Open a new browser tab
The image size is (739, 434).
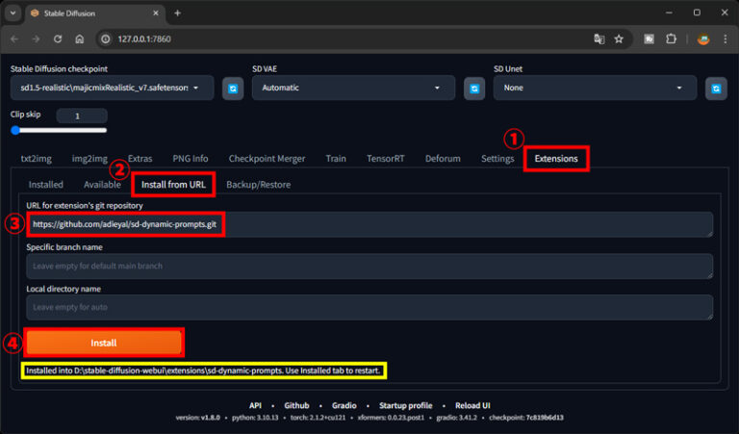click(x=177, y=13)
